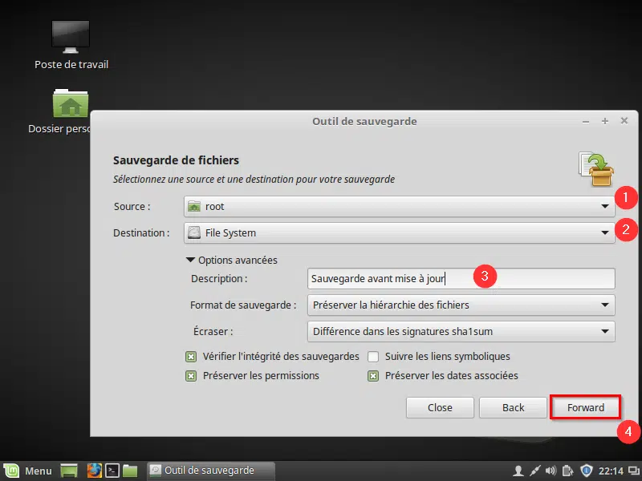Open network connection tray icon
This screenshot has height=481, width=642.
click(x=534, y=471)
